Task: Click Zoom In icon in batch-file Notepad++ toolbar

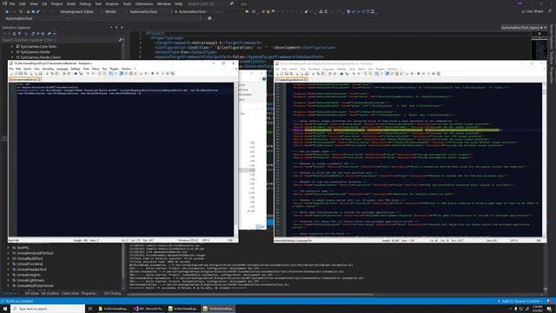Action: [88, 73]
